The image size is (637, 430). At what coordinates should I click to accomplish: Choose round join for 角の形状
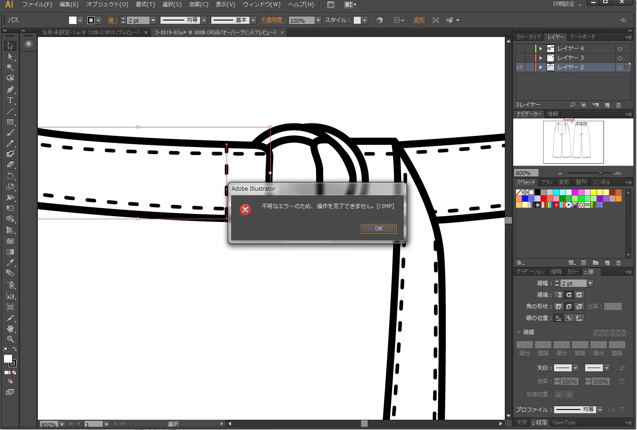569,307
